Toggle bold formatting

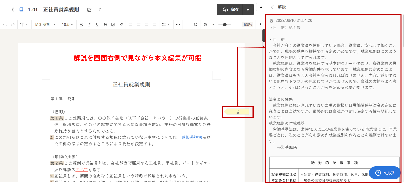pos(81,25)
